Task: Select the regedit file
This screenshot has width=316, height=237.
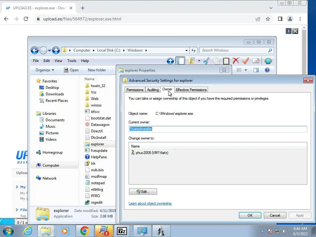Action: (94, 202)
